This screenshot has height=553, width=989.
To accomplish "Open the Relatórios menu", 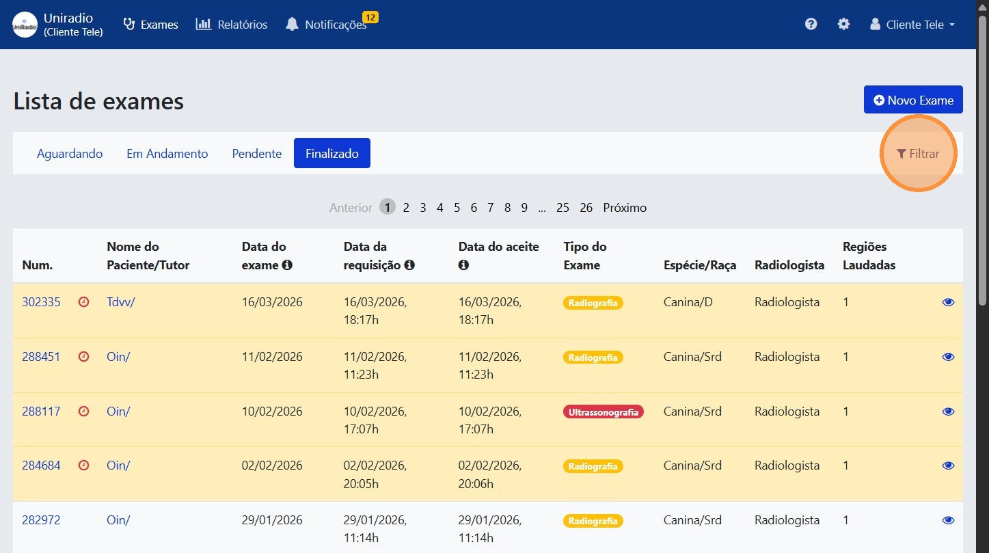I will pyautogui.click(x=232, y=25).
